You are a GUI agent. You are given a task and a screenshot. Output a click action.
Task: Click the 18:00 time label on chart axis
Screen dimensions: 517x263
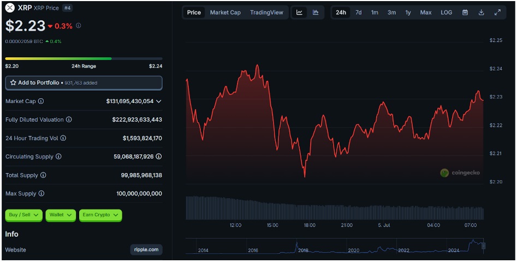click(x=310, y=225)
